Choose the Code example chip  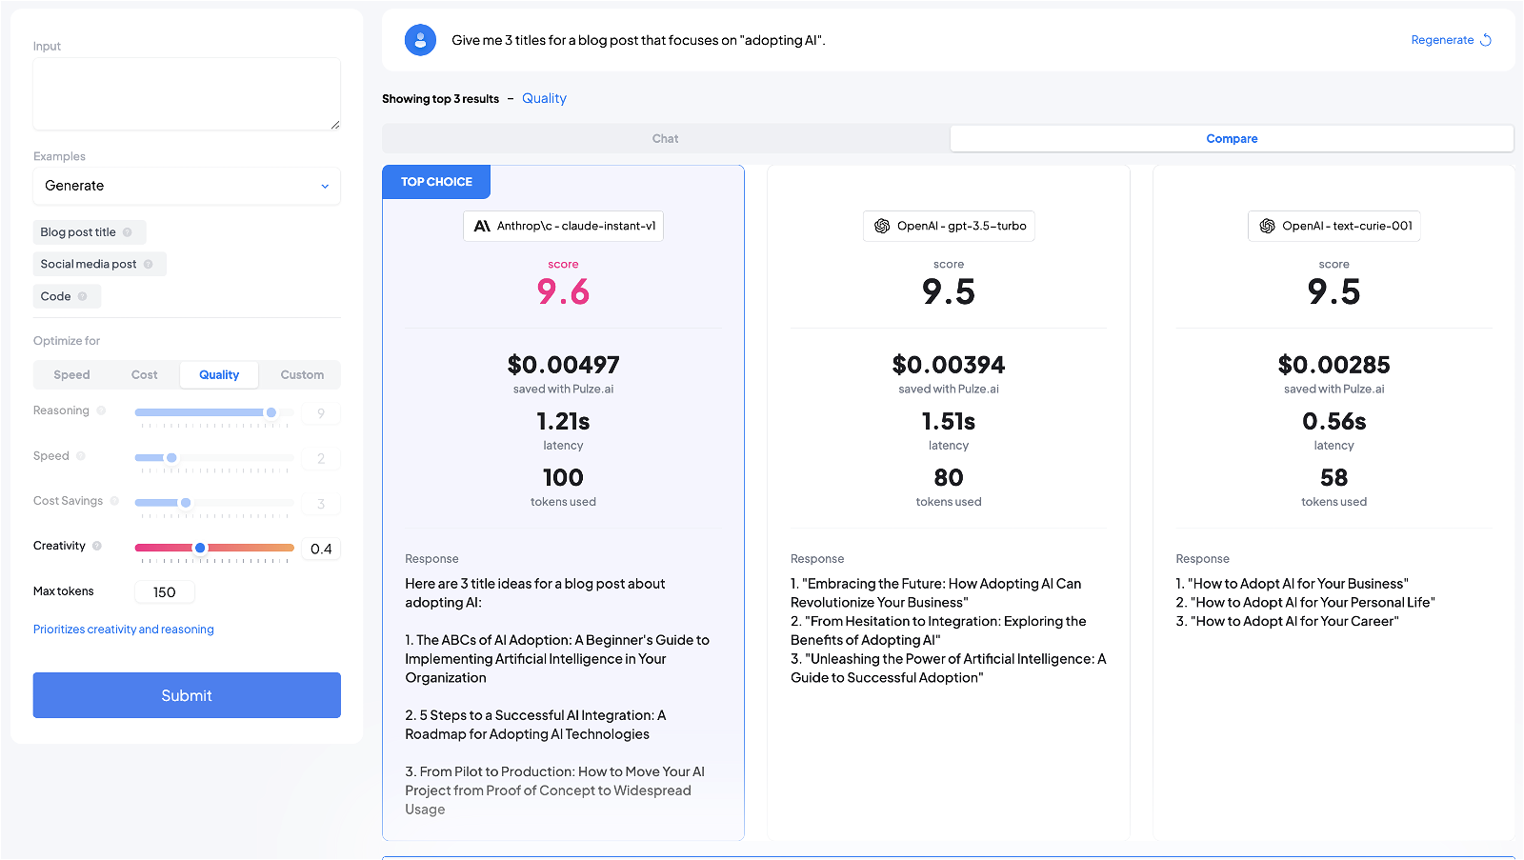point(67,296)
